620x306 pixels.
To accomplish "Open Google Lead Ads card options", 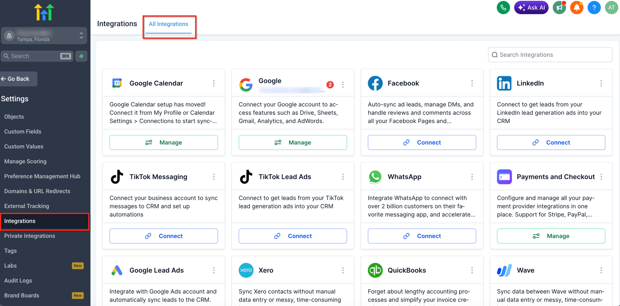I will click(214, 270).
